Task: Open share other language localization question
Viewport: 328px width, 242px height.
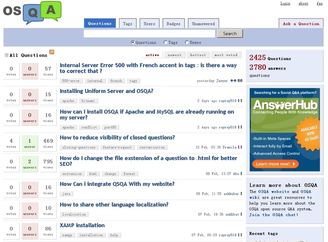Action: click(x=114, y=205)
